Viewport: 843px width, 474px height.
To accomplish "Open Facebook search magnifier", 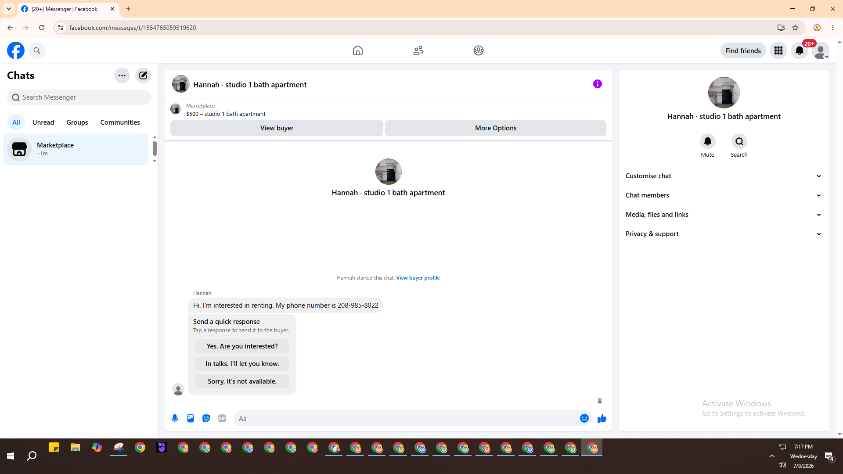I will click(x=37, y=50).
